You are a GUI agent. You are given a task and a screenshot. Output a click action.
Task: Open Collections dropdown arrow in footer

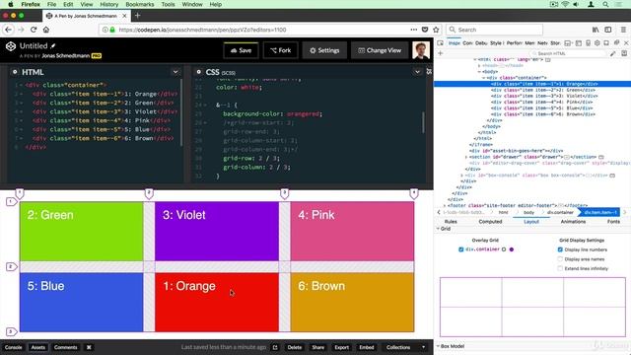(x=423, y=347)
